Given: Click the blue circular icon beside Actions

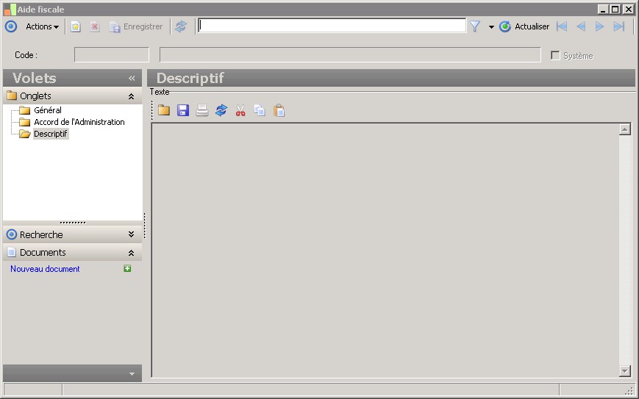Looking at the screenshot, I should click(x=11, y=26).
